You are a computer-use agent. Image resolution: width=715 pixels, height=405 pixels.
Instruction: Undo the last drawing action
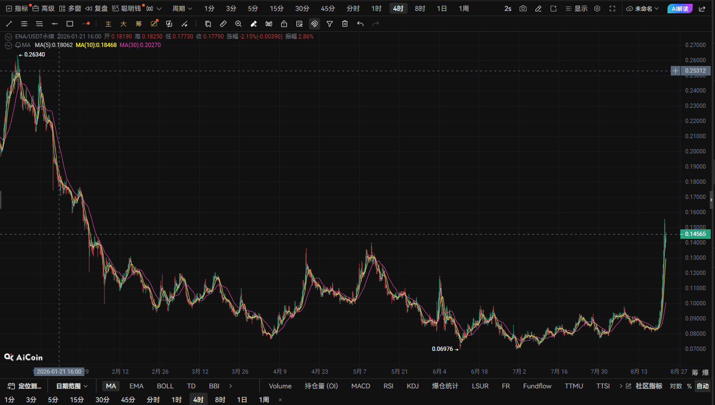[x=360, y=24]
